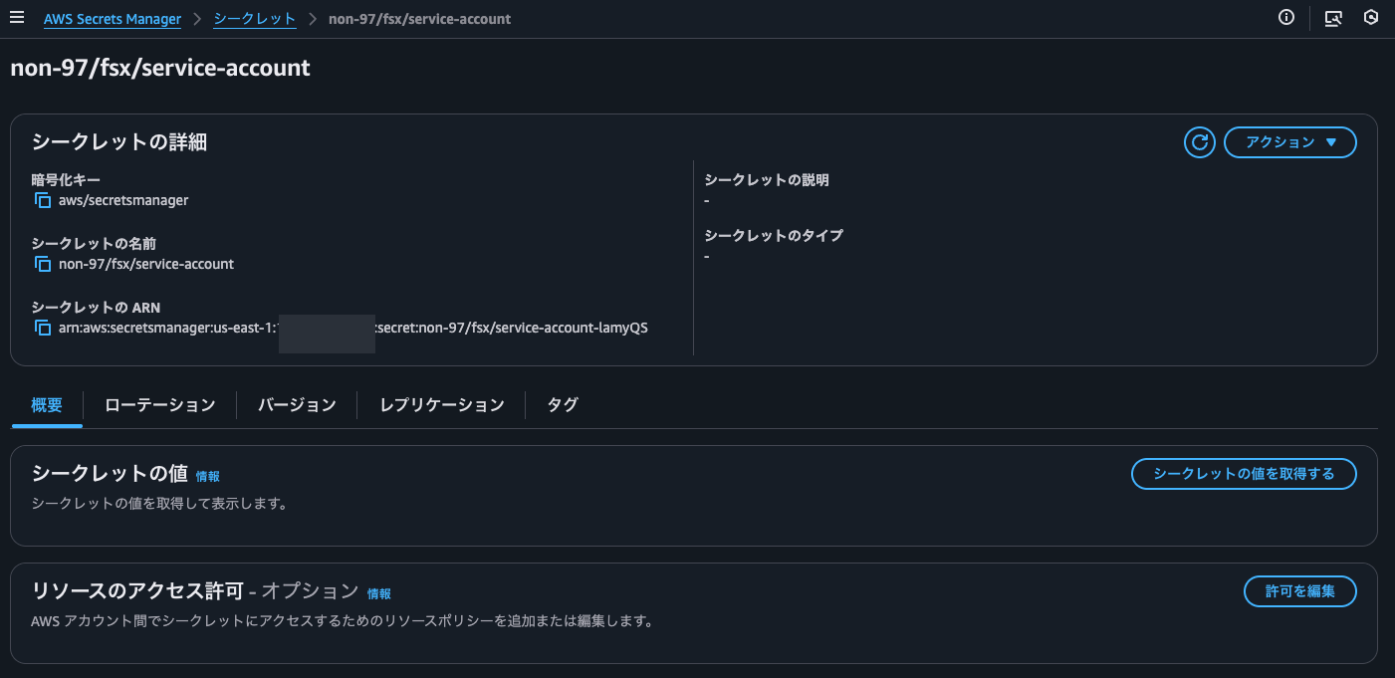Open the AWS Secrets Manager breadcrumb link

[112, 18]
